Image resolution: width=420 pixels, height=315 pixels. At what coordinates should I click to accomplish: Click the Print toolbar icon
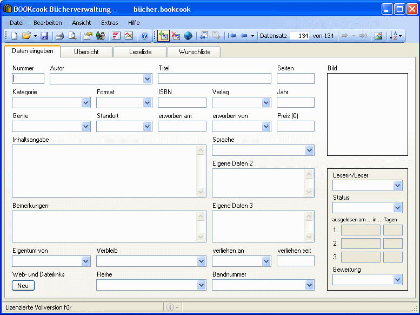tap(59, 36)
